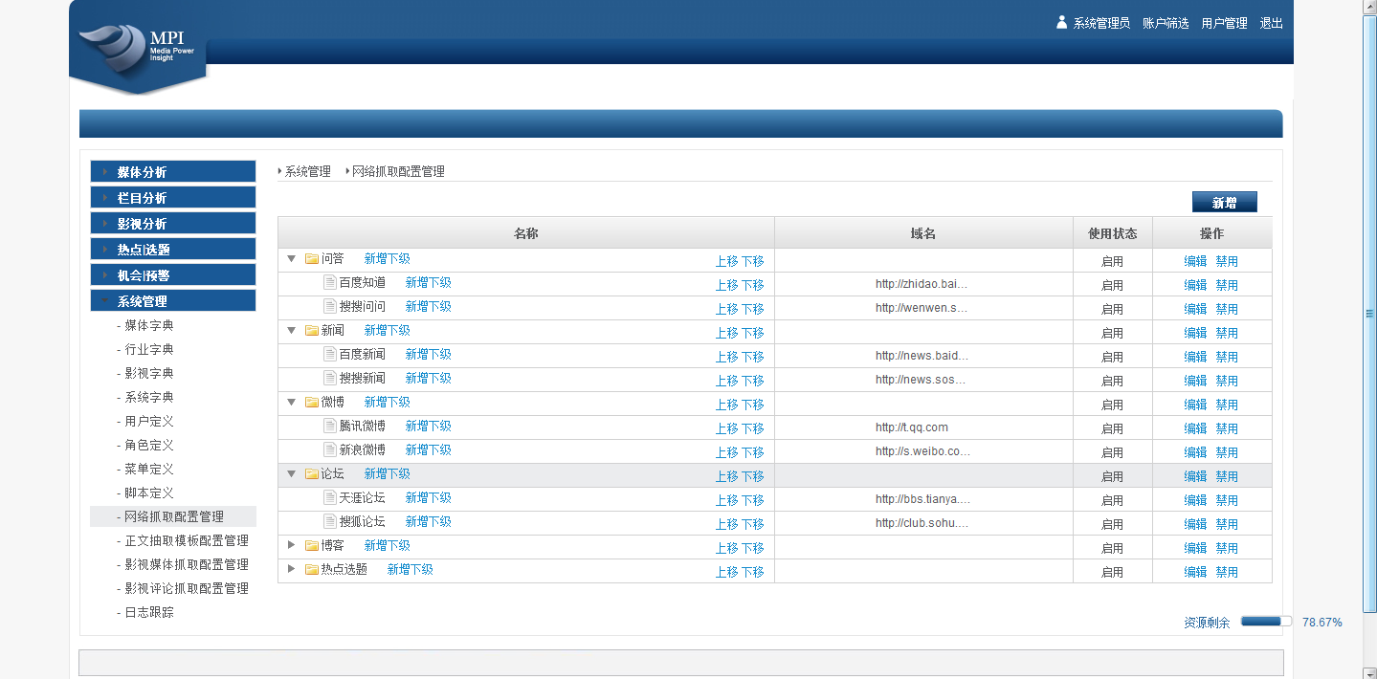Click the document icon beside 腾讯微博
This screenshot has width=1377, height=679.
coord(330,427)
